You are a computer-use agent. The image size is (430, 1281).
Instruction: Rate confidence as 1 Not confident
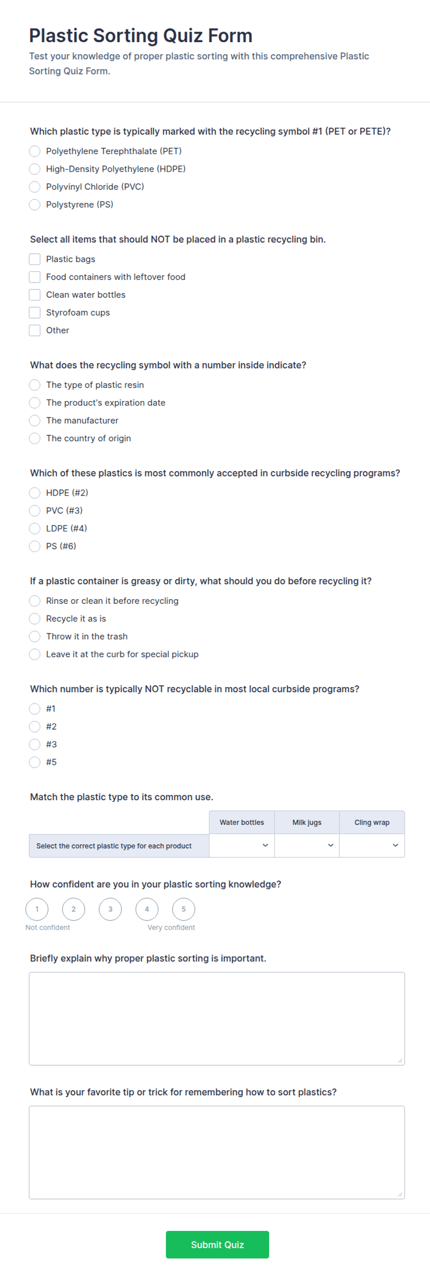[37, 910]
